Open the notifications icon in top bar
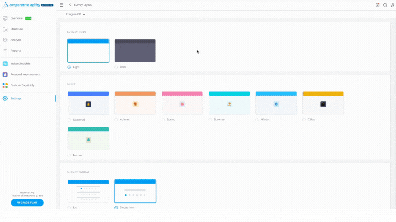This screenshot has width=396, height=222. tap(377, 5)
